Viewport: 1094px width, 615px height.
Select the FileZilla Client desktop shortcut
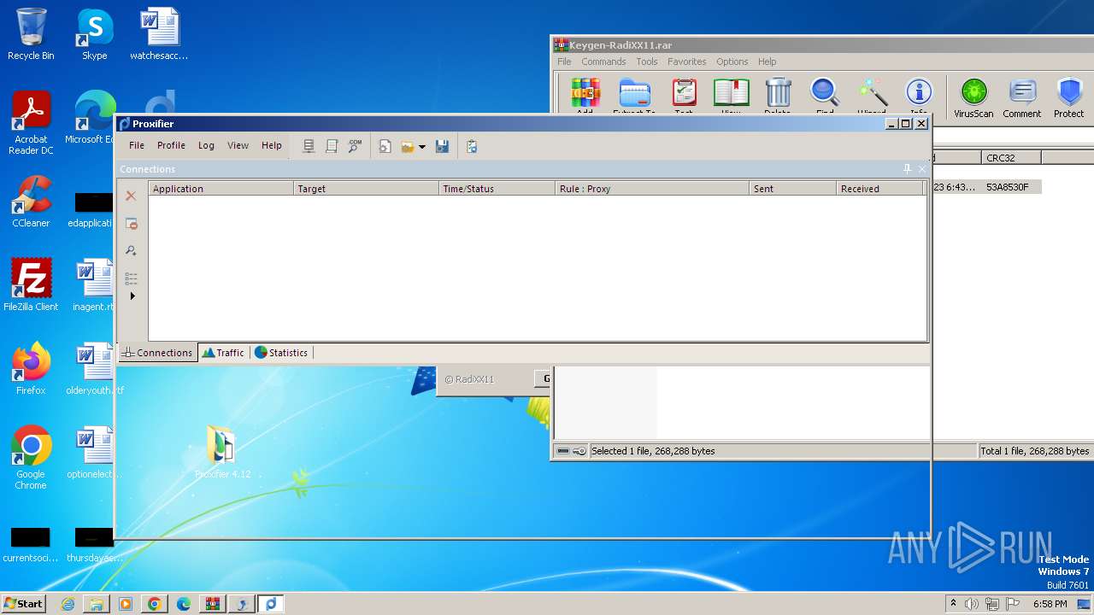[31, 285]
